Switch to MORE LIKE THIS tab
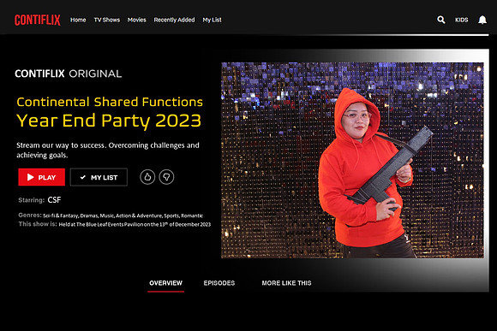This screenshot has width=497, height=331. [286, 283]
